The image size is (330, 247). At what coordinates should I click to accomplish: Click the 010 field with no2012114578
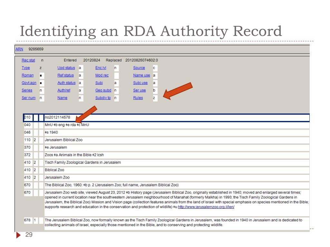pyautogui.click(x=177, y=117)
